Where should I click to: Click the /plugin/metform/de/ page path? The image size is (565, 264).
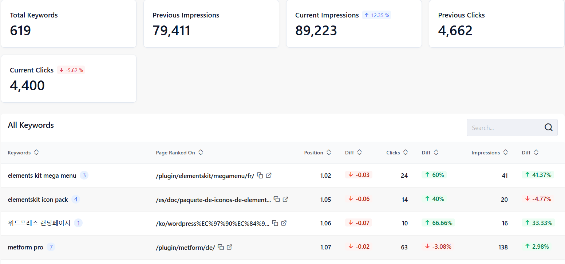(185, 247)
